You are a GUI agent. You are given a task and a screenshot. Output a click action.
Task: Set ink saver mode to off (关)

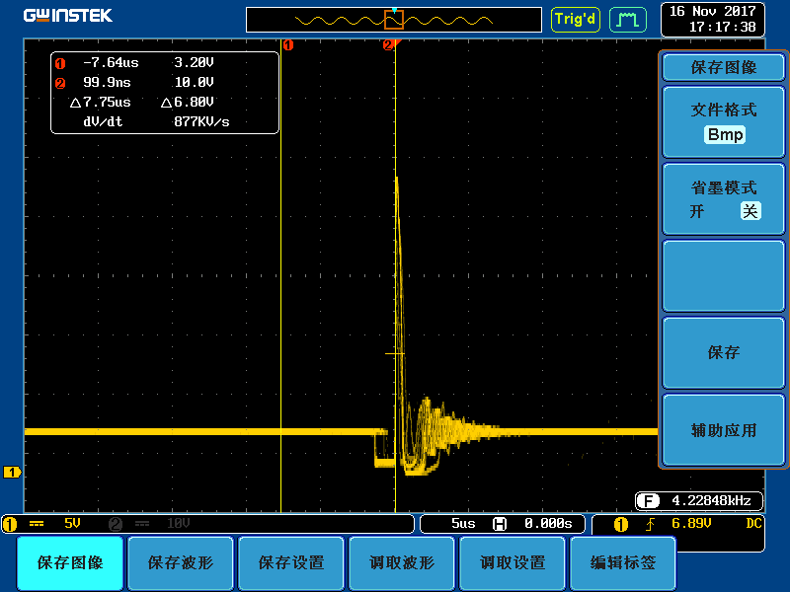tap(750, 211)
